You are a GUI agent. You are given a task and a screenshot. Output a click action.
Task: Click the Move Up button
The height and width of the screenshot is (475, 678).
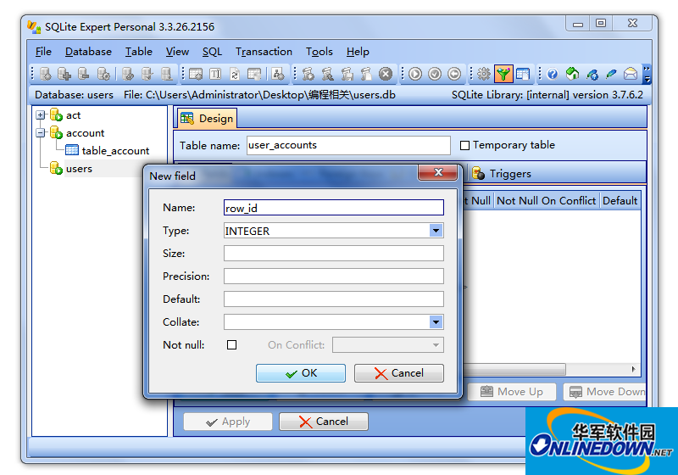pyautogui.click(x=512, y=392)
